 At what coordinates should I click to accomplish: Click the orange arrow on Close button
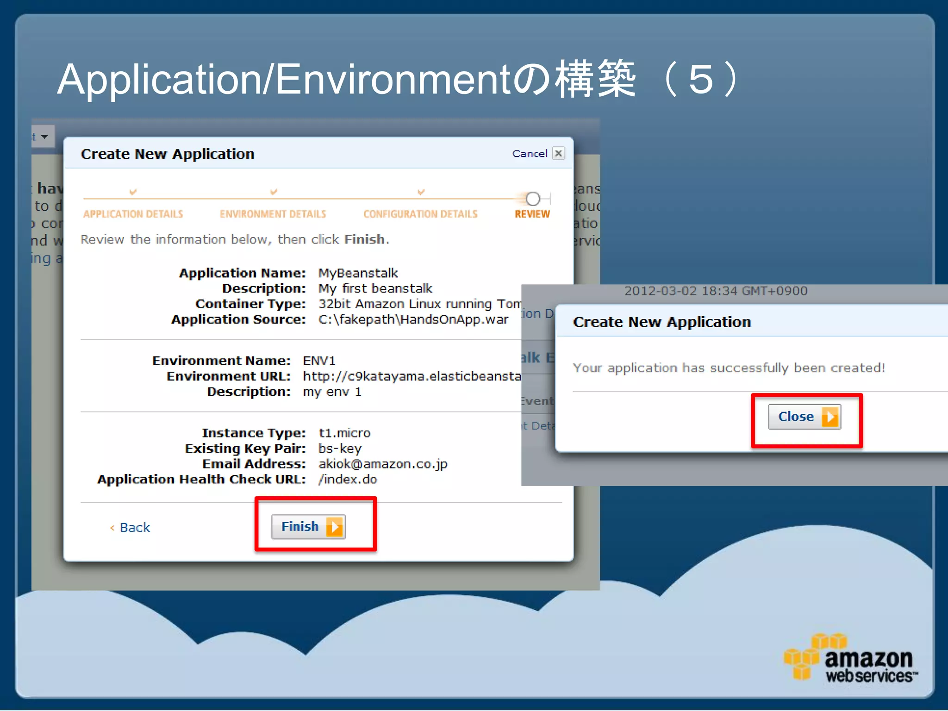coord(830,417)
